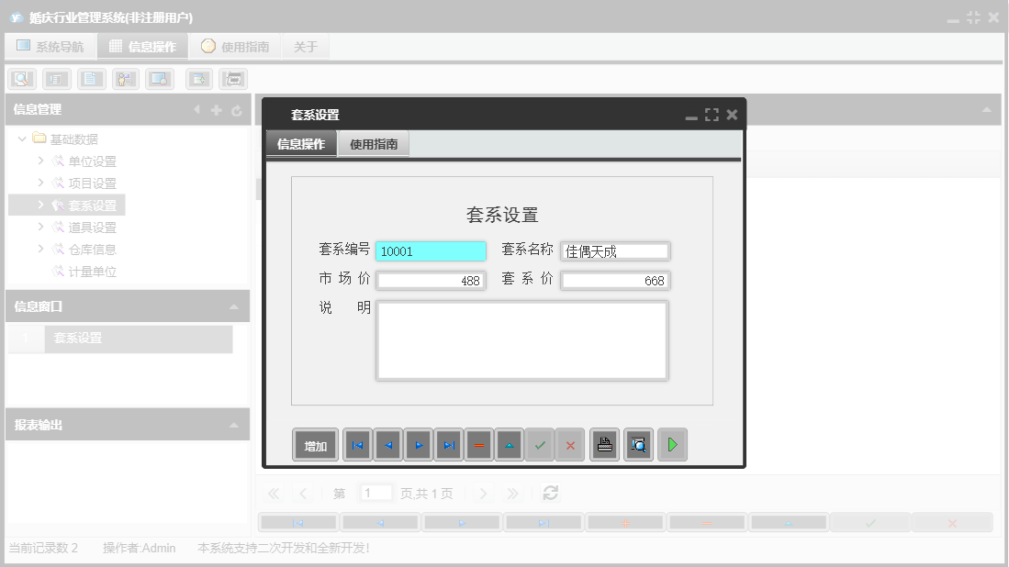Refresh the record list with circular arrows icon
This screenshot has height=567, width=1009.
click(x=549, y=493)
